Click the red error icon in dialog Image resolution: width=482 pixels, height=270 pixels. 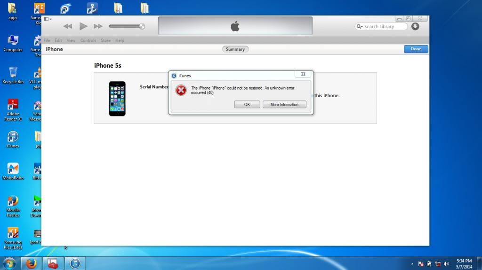[x=181, y=90]
